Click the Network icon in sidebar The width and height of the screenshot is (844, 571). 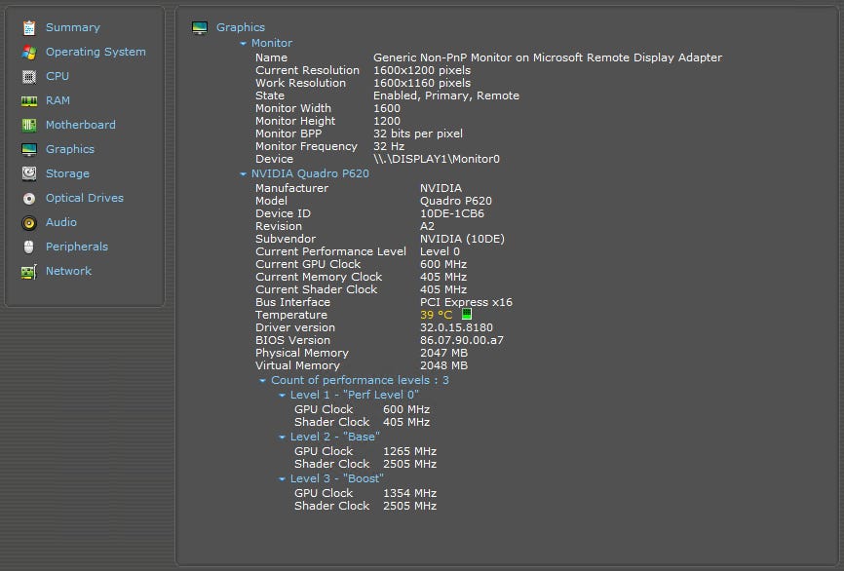(x=28, y=272)
